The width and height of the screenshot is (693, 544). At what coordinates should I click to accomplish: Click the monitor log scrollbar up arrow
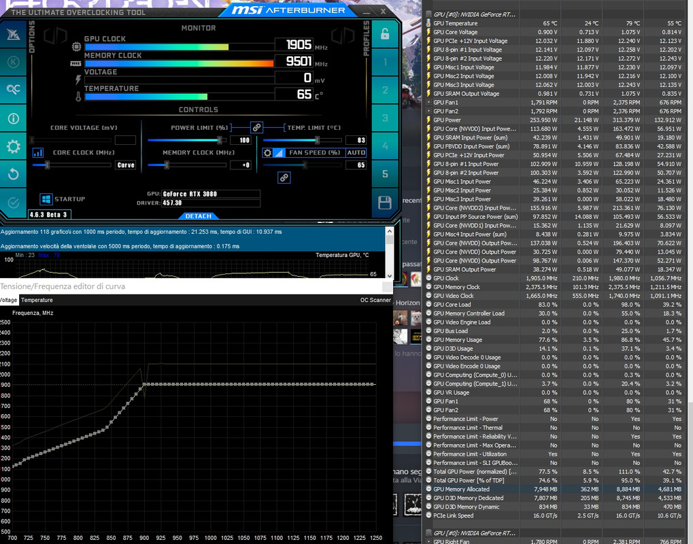[390, 231]
